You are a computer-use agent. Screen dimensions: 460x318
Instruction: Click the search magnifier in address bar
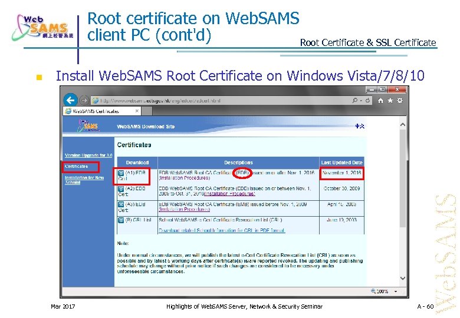click(x=355, y=101)
